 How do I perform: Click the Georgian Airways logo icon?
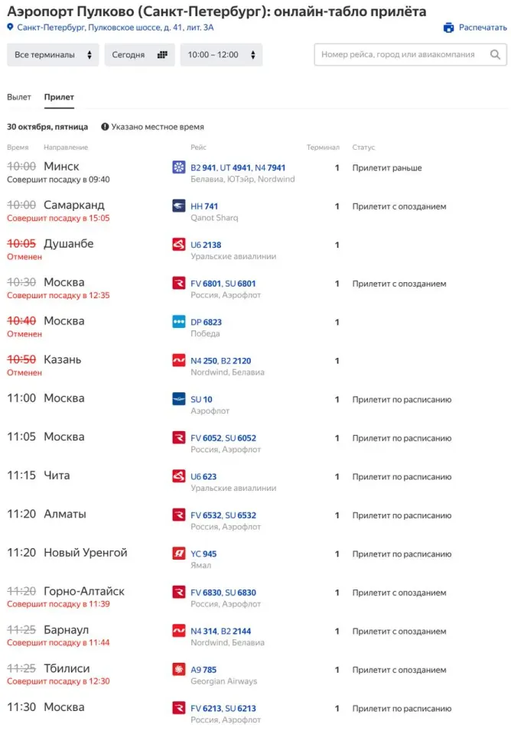click(x=179, y=669)
